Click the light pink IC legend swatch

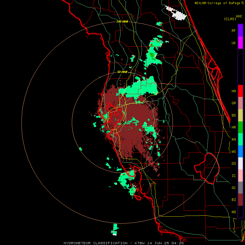tap(240, 176)
